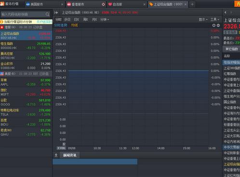Focus the stock code search input field
This screenshot has width=240, height=177.
tap(23, 14)
